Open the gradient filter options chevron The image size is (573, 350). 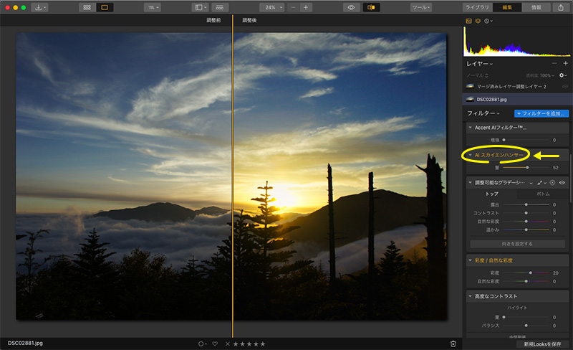click(x=531, y=183)
